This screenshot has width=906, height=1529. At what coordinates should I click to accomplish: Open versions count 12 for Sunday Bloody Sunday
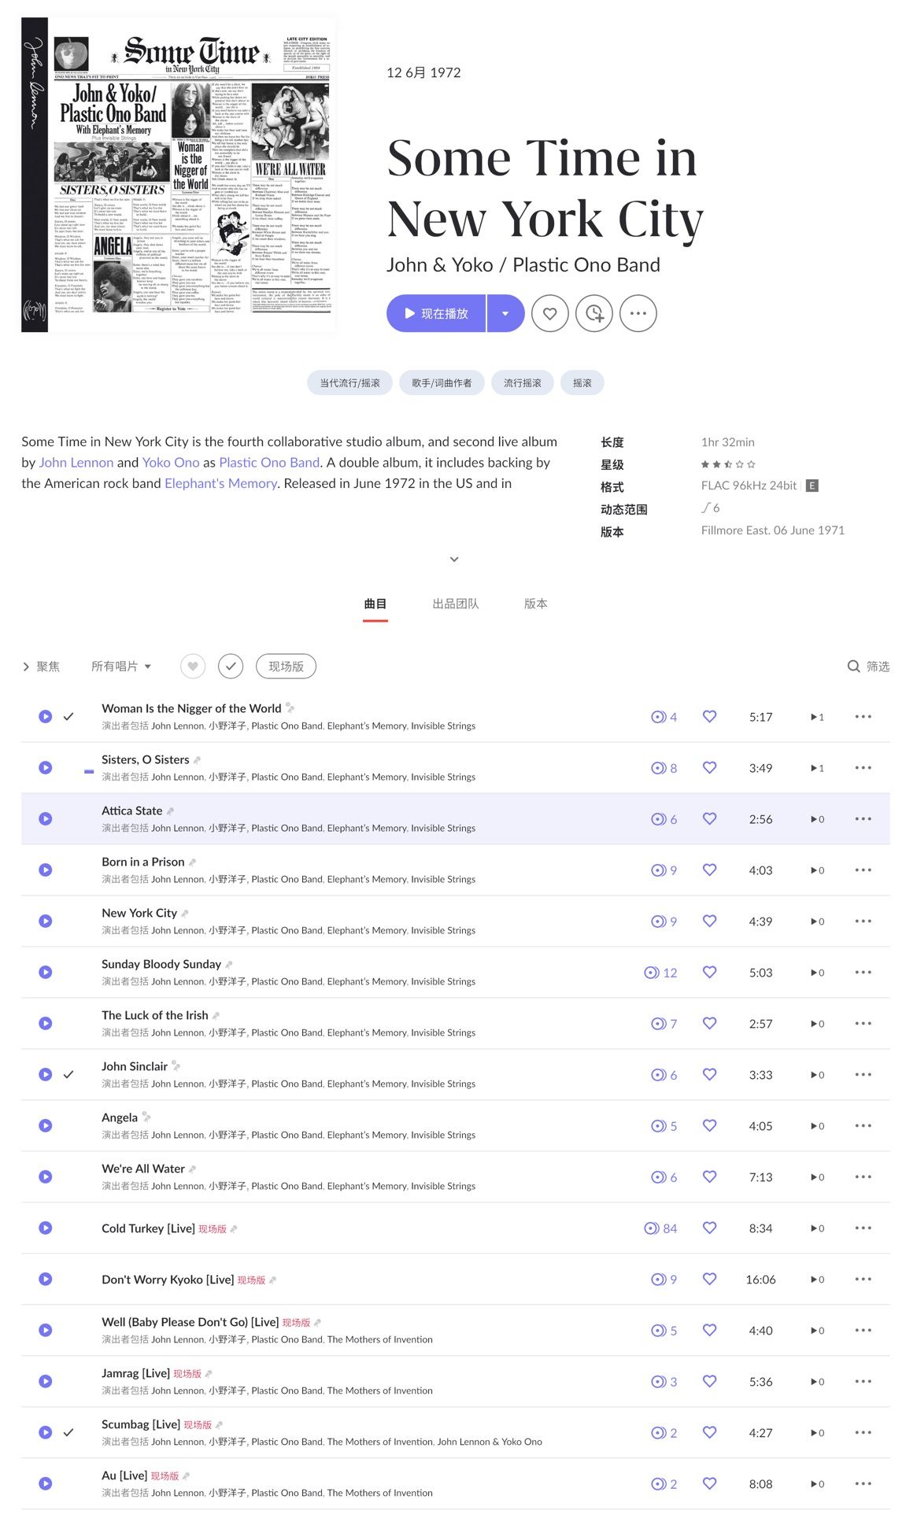point(660,973)
